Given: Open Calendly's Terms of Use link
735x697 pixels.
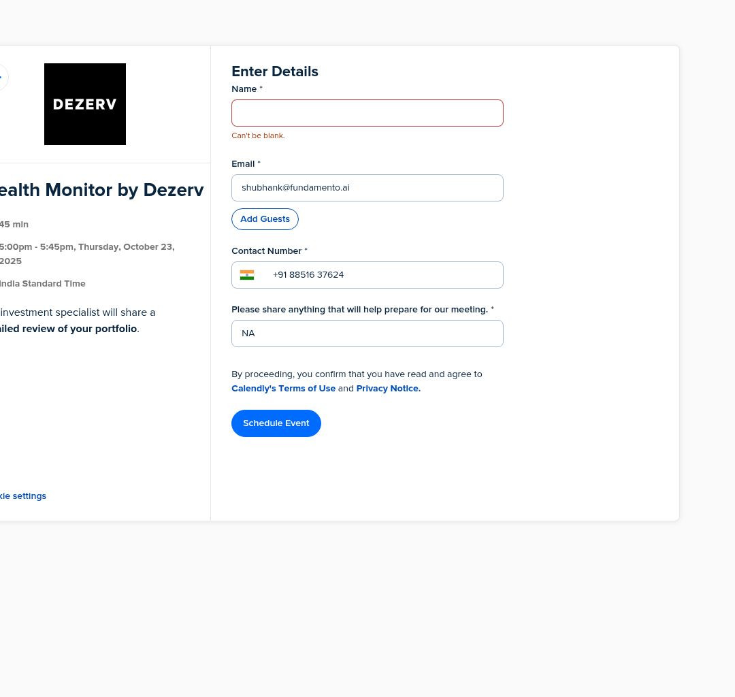Looking at the screenshot, I should tap(283, 389).
